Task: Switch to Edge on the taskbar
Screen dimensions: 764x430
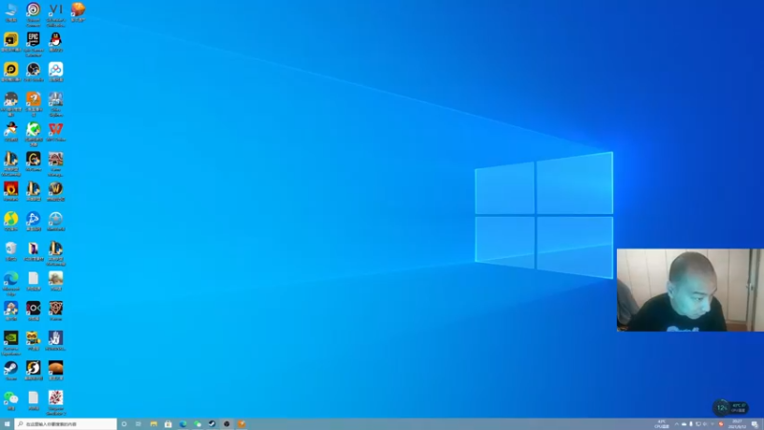Action: pos(182,424)
